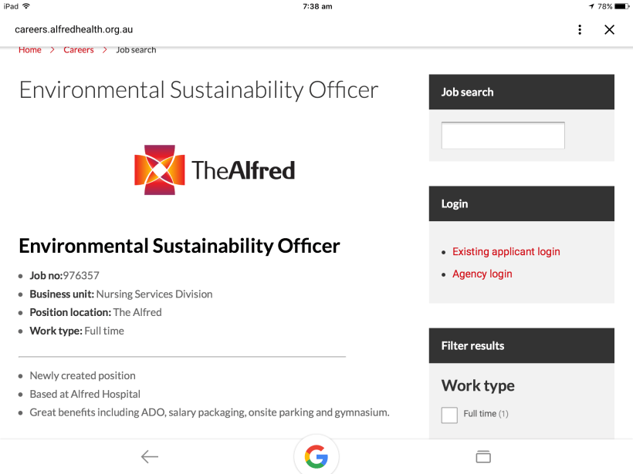Tap the 7:38 am clock in status bar
The image size is (633, 474).
coord(317,6)
